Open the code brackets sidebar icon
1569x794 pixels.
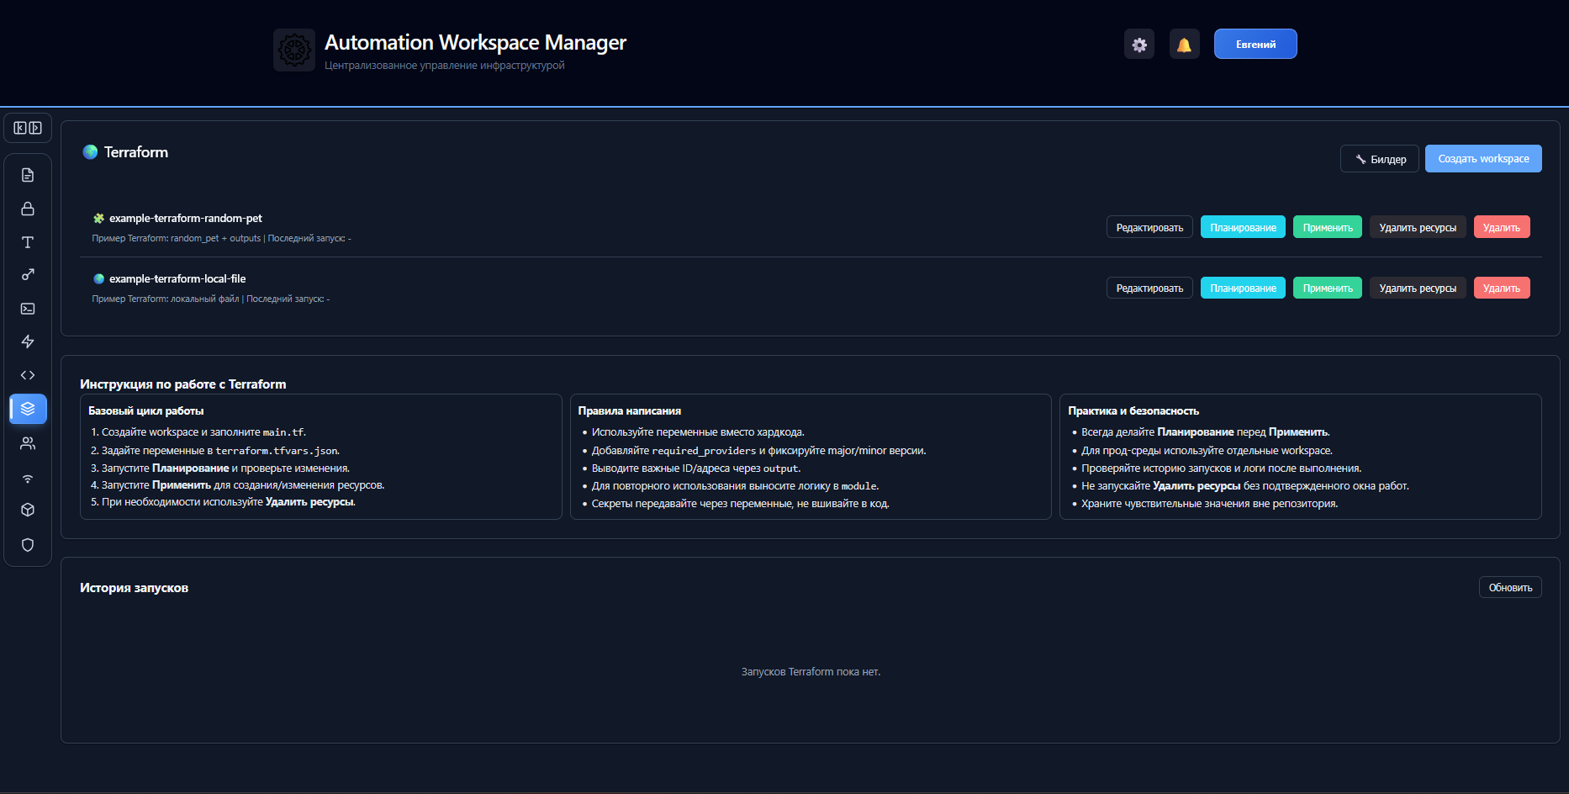28,375
